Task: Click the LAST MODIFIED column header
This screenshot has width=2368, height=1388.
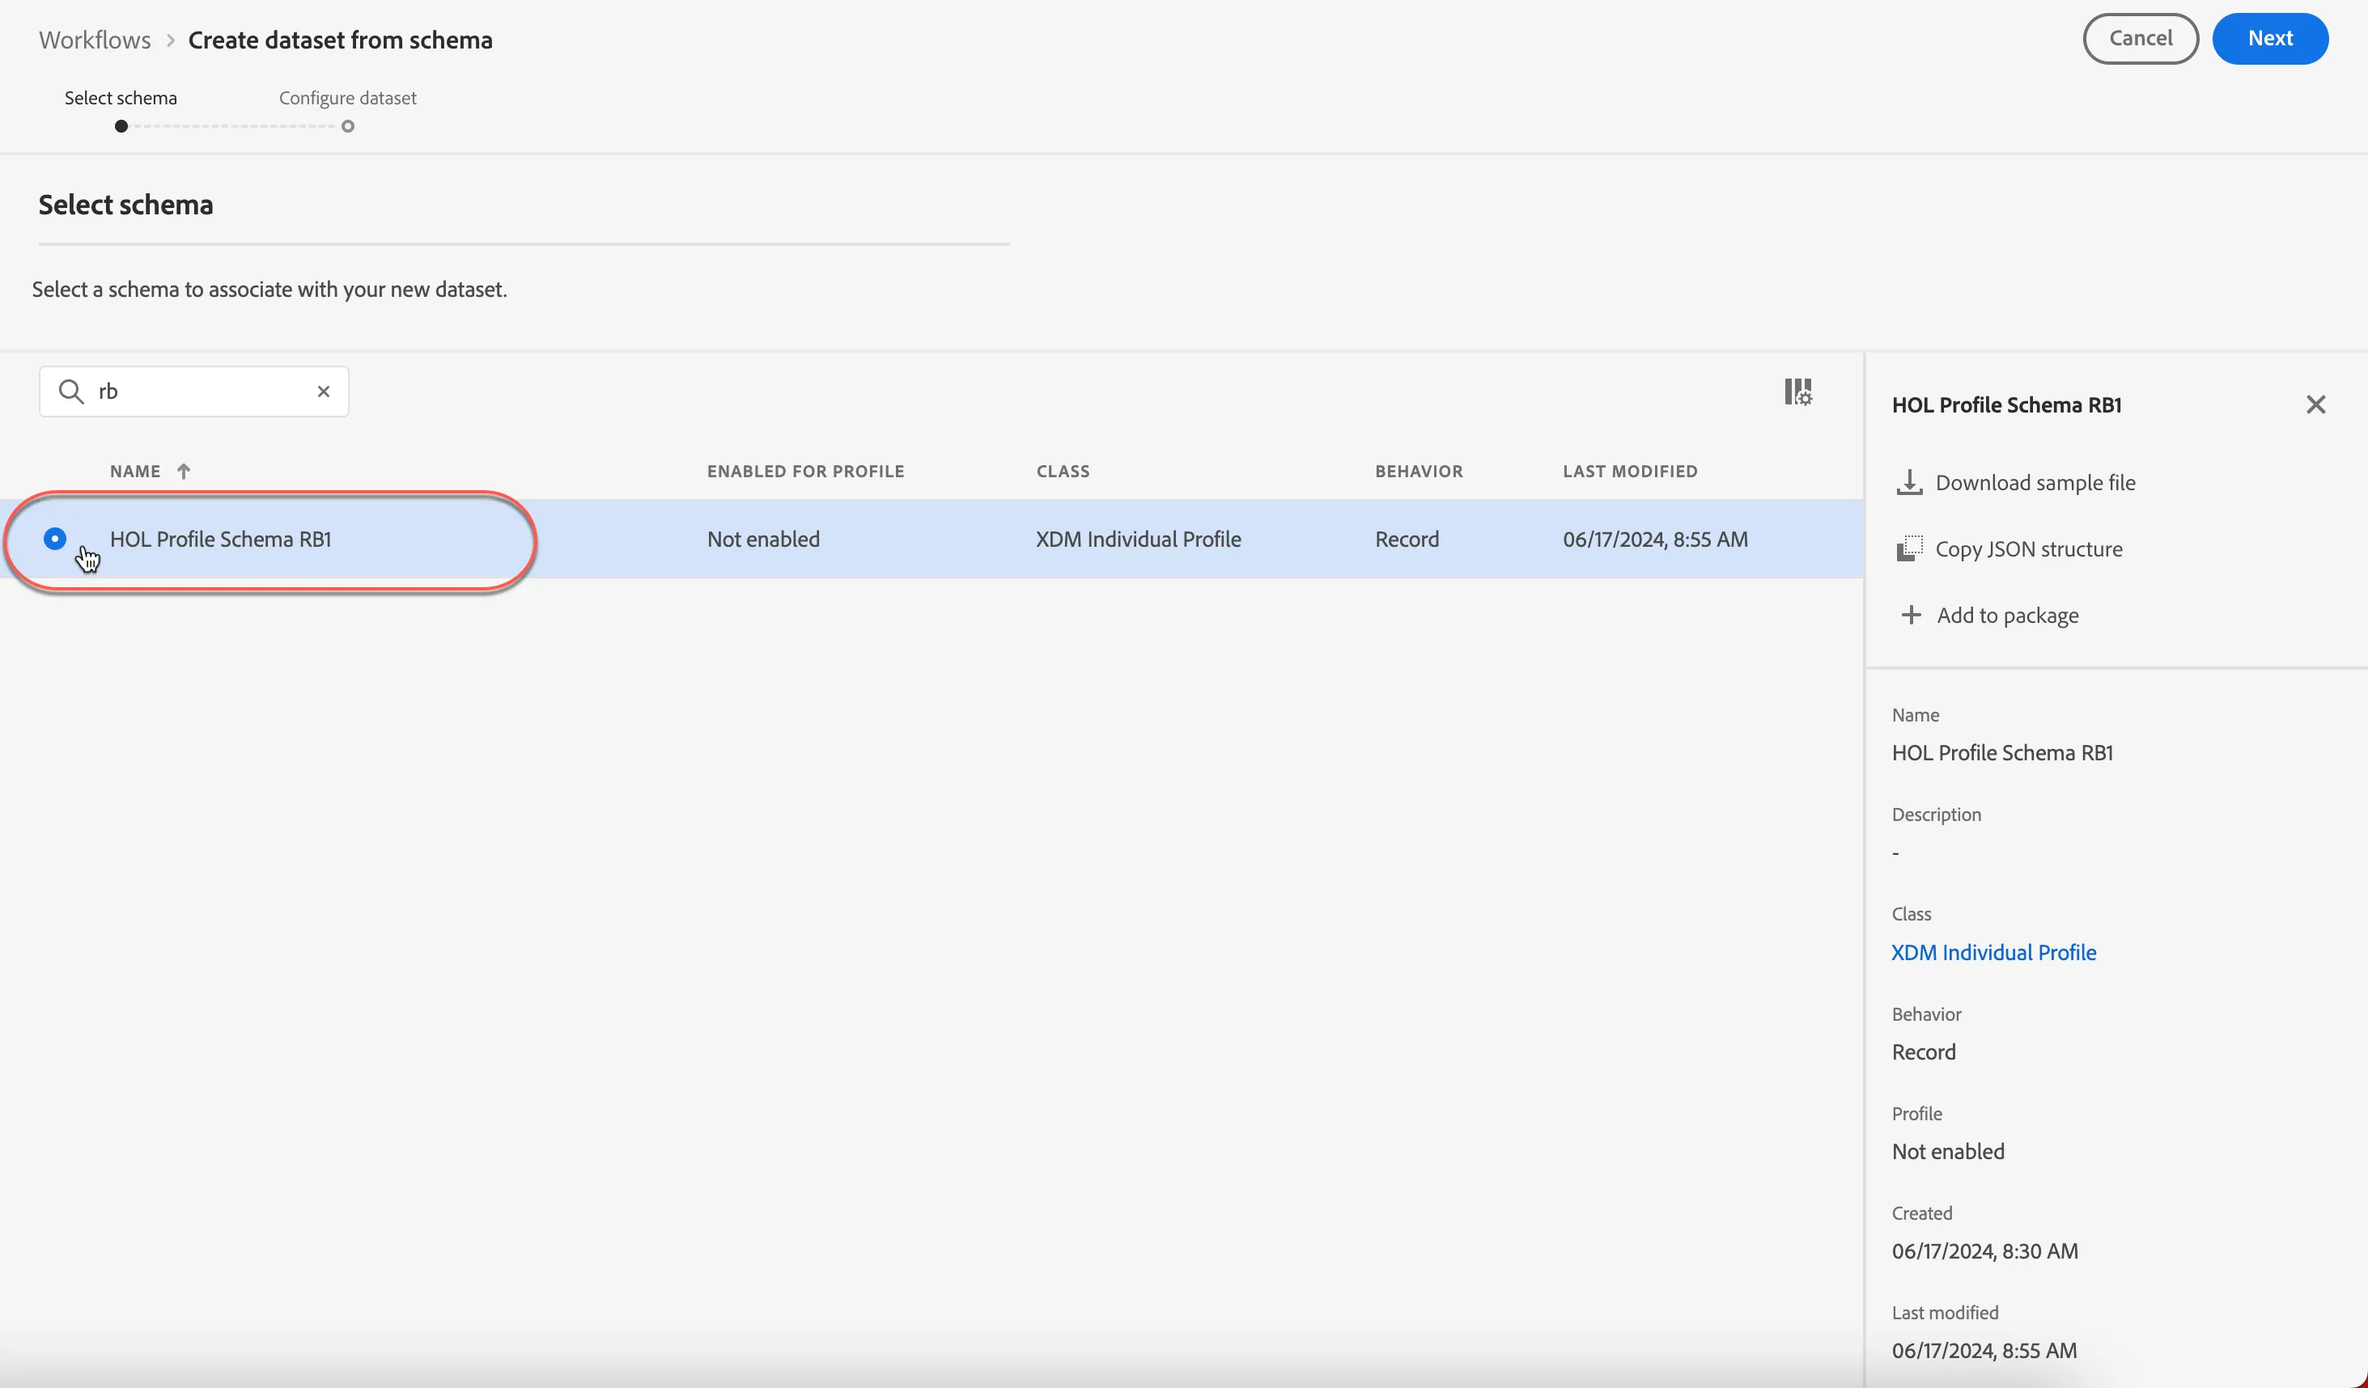Action: point(1631,472)
